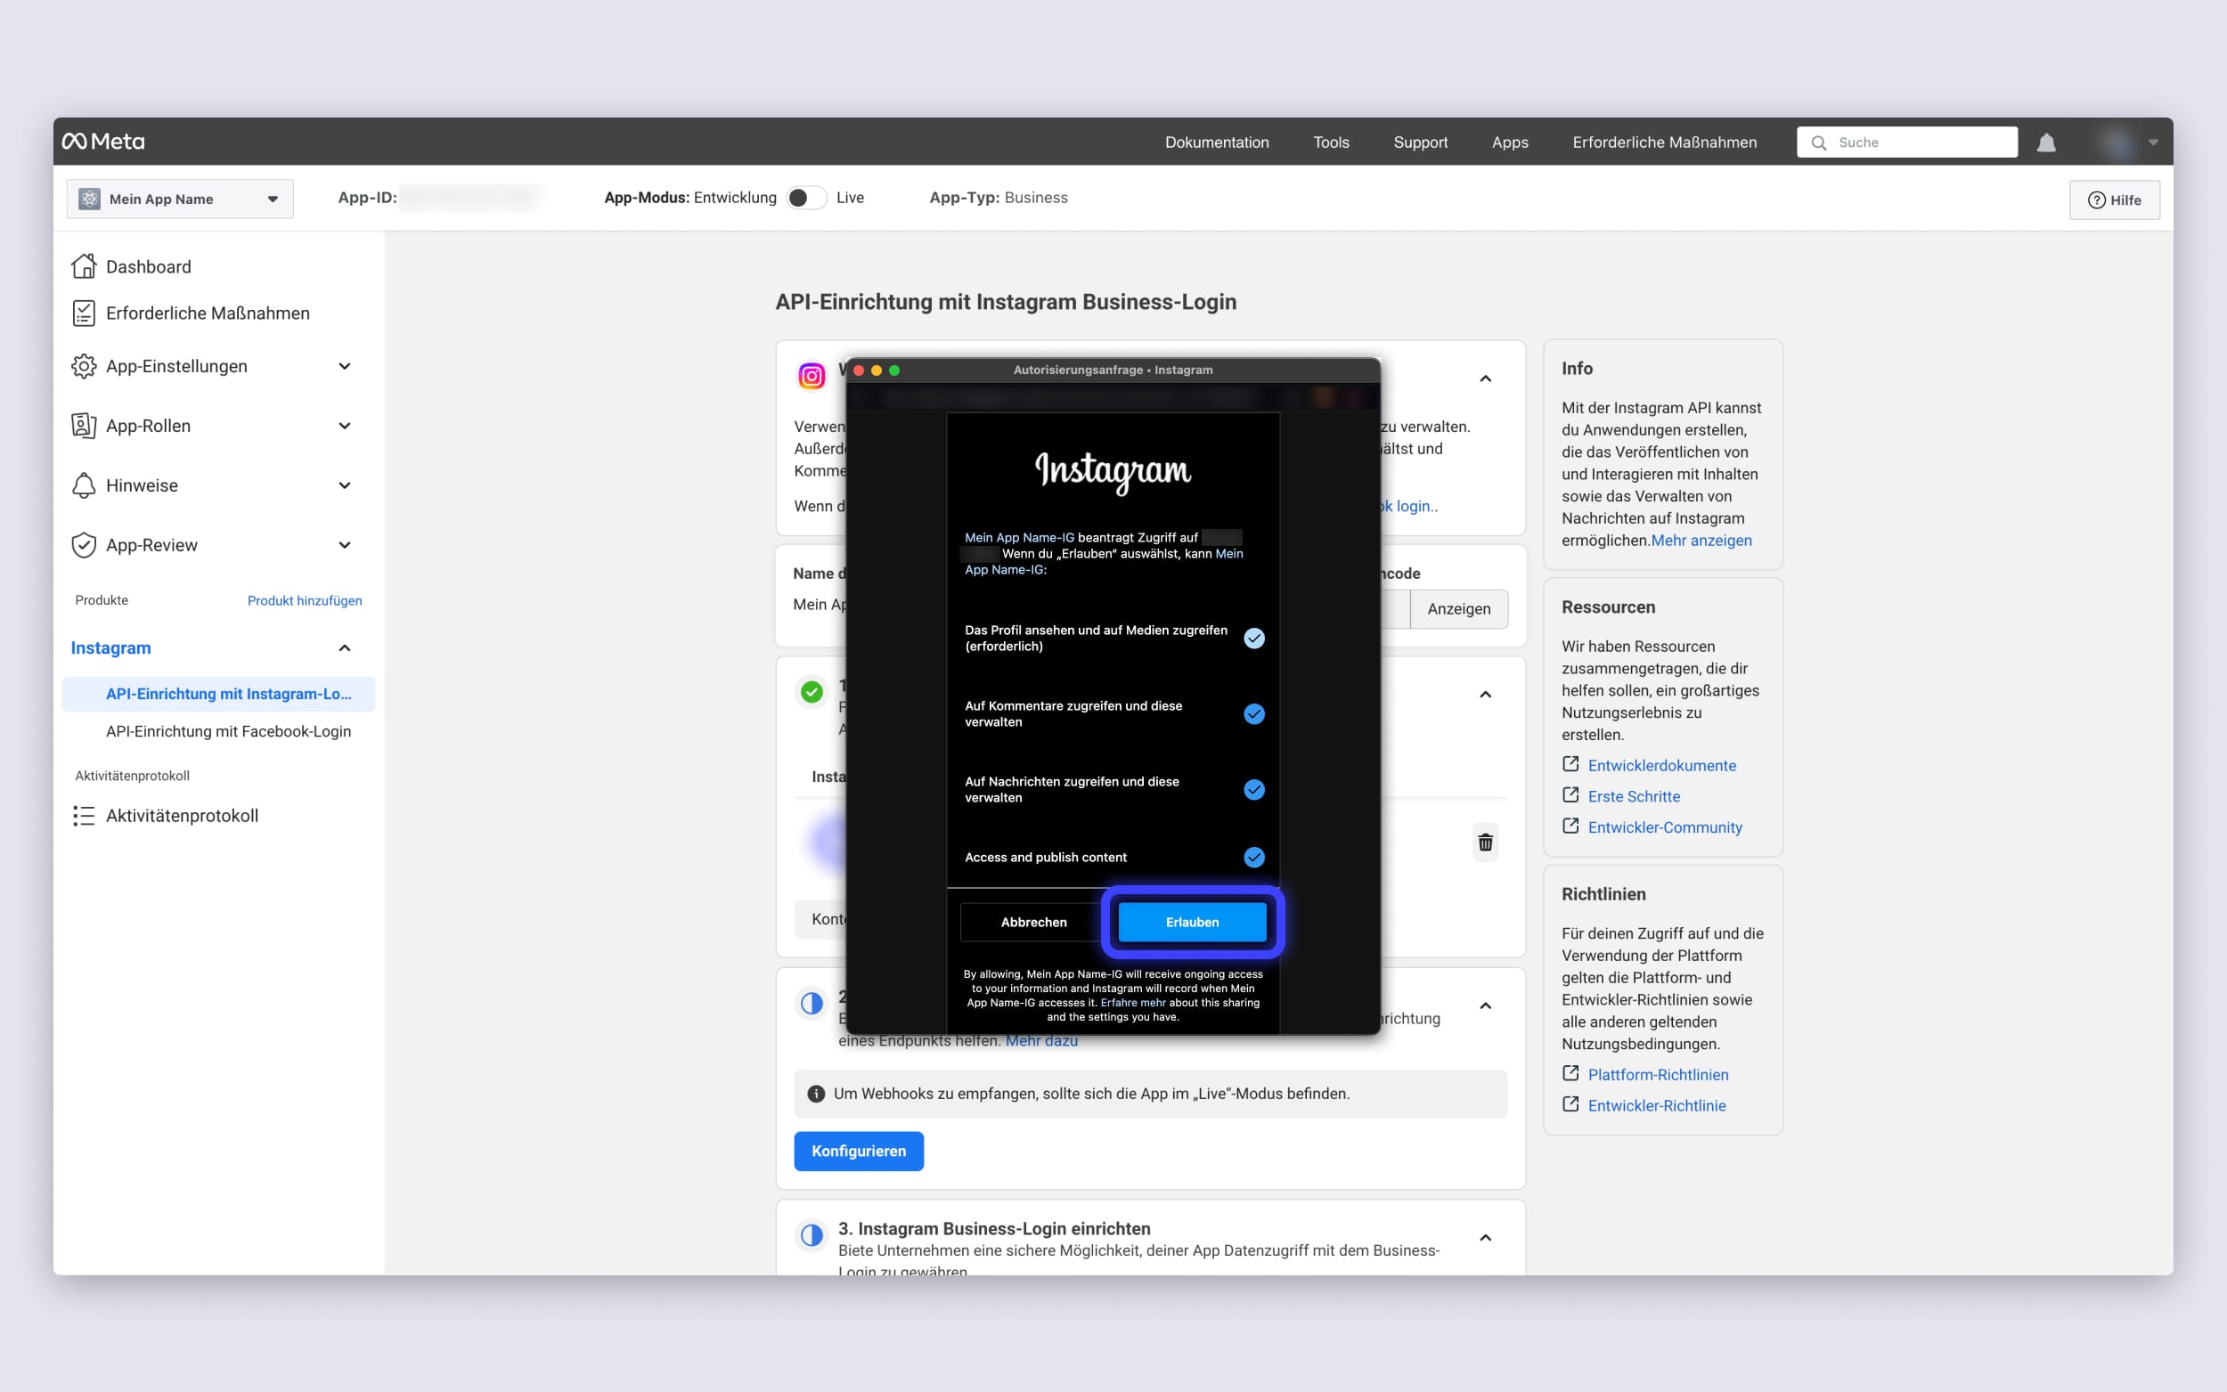Open Apps in top navigation
The image size is (2227, 1392).
point(1510,142)
